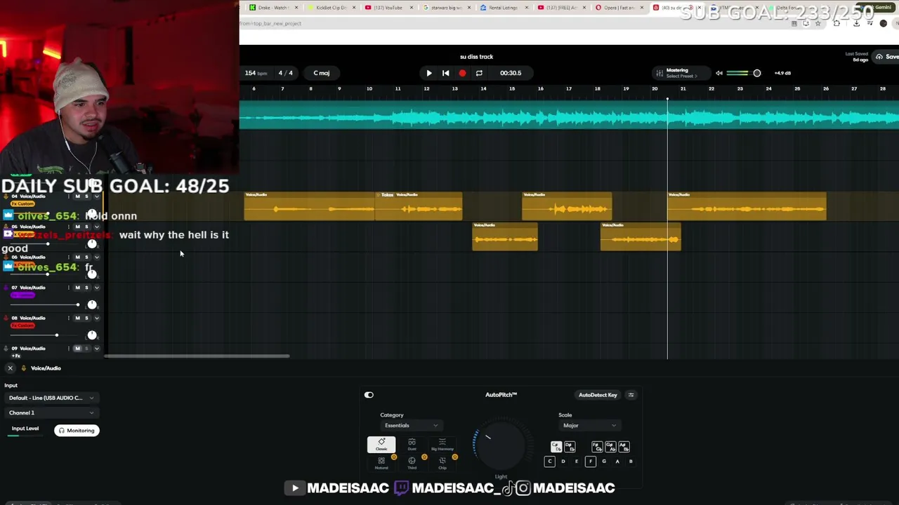
Task: Bookmark page with browser star icon
Action: 818,23
